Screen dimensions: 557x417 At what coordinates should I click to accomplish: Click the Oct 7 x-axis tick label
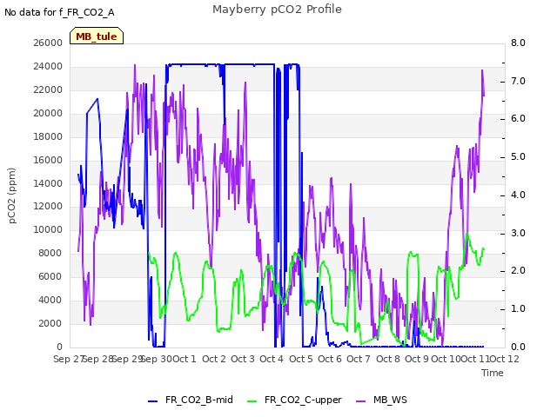point(359,359)
